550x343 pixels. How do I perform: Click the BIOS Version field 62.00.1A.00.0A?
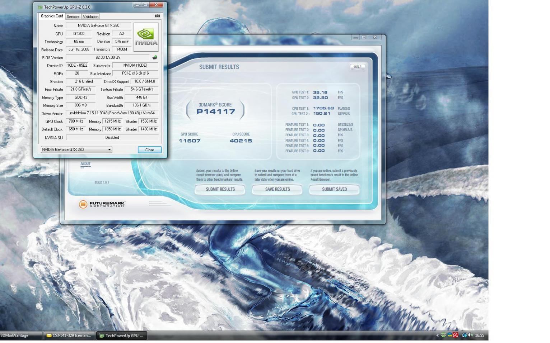coord(108,57)
